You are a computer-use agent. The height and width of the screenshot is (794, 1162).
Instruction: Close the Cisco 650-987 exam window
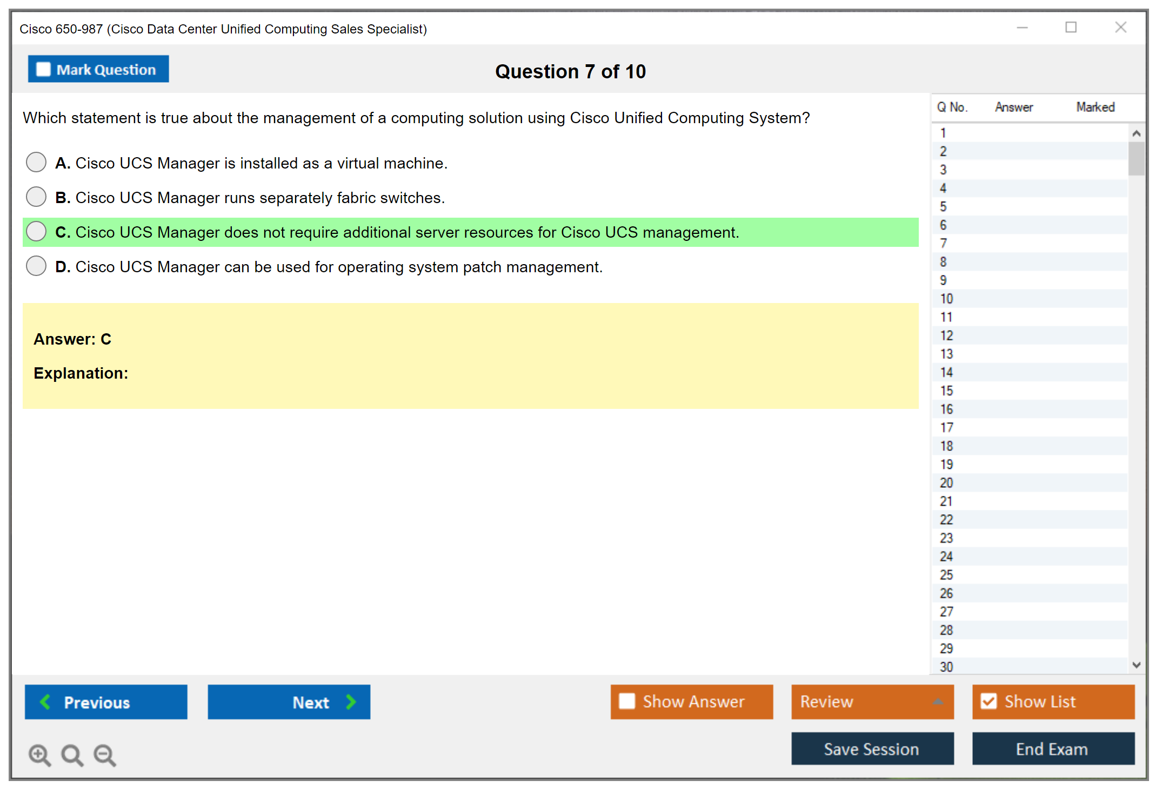(1120, 28)
